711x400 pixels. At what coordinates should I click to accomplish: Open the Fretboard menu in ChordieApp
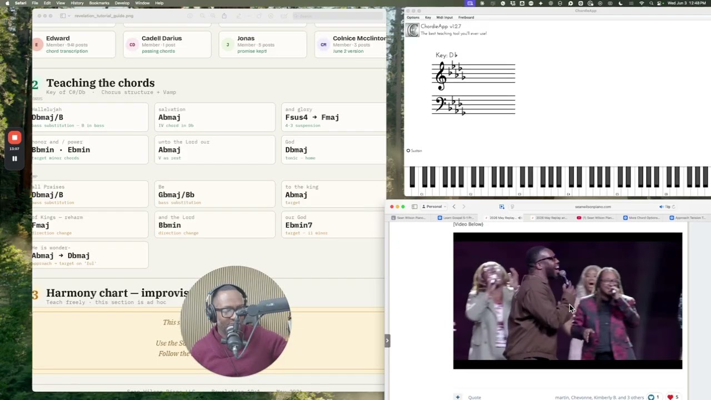pyautogui.click(x=466, y=17)
